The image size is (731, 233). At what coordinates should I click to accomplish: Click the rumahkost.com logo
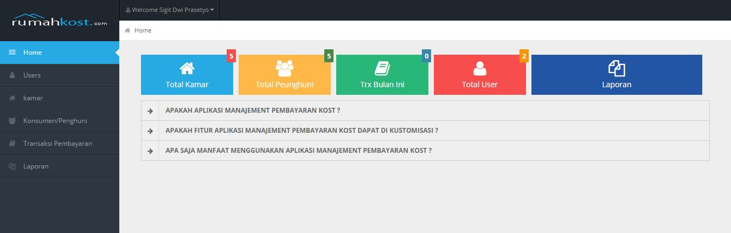[x=59, y=21]
